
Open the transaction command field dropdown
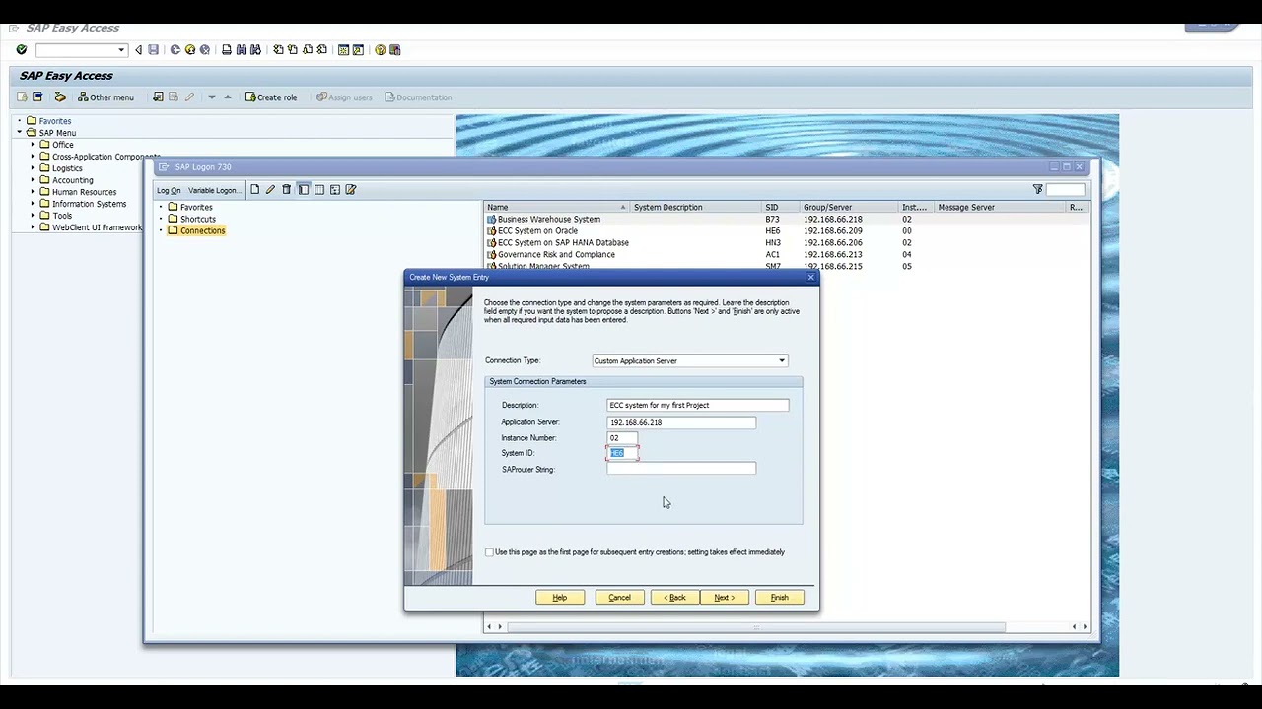tap(121, 49)
